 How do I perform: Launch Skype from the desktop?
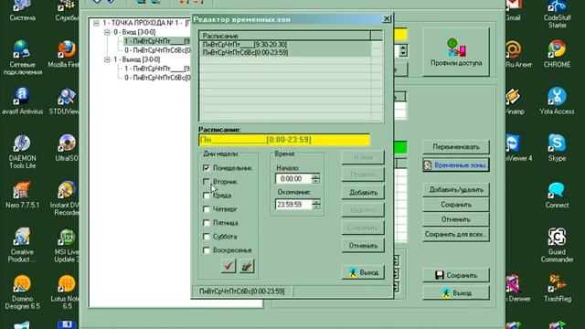pyautogui.click(x=557, y=148)
